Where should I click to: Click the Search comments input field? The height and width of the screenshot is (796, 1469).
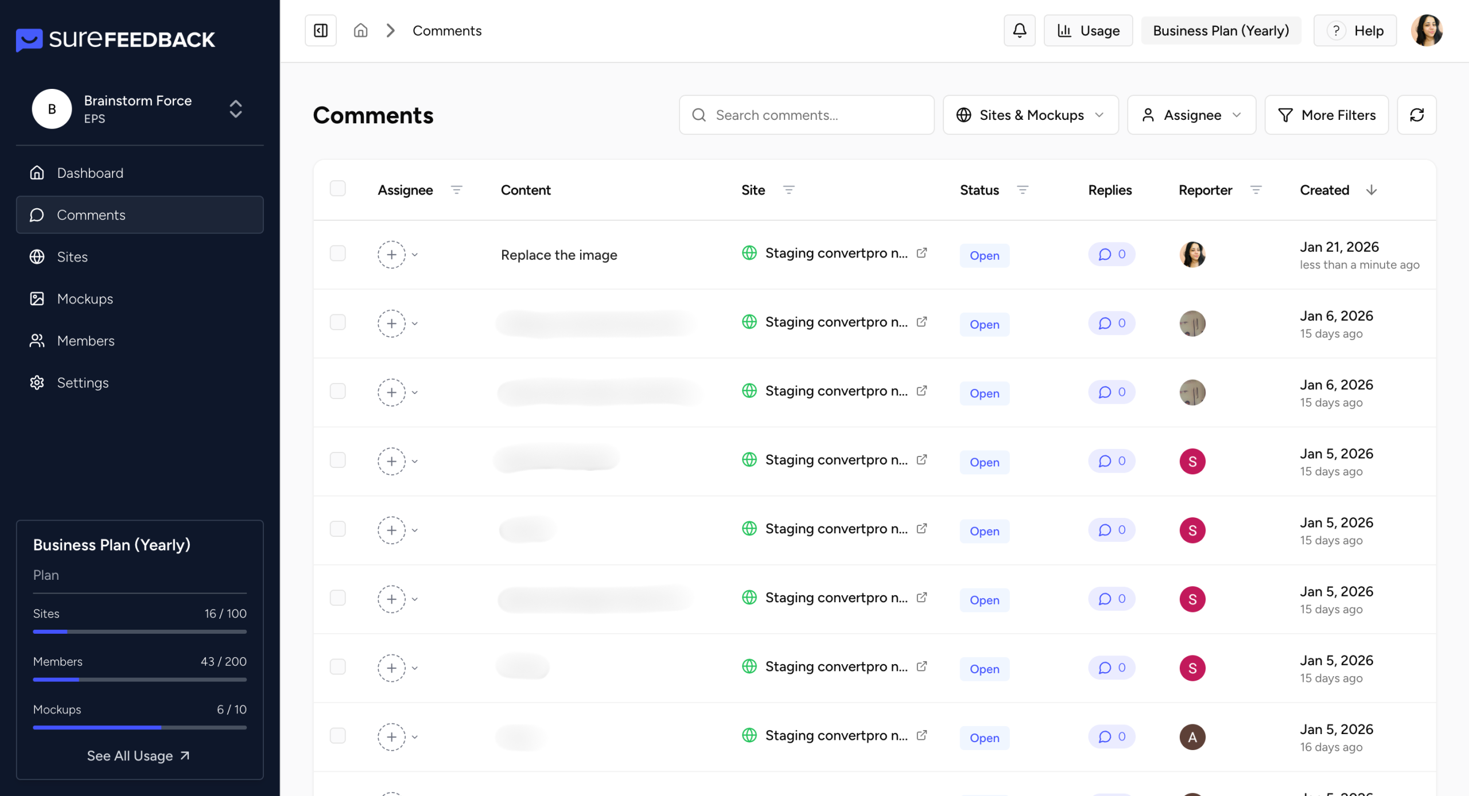tap(806, 115)
